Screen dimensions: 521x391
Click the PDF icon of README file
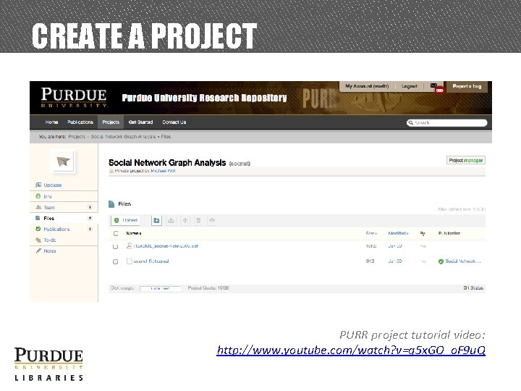[x=130, y=246]
